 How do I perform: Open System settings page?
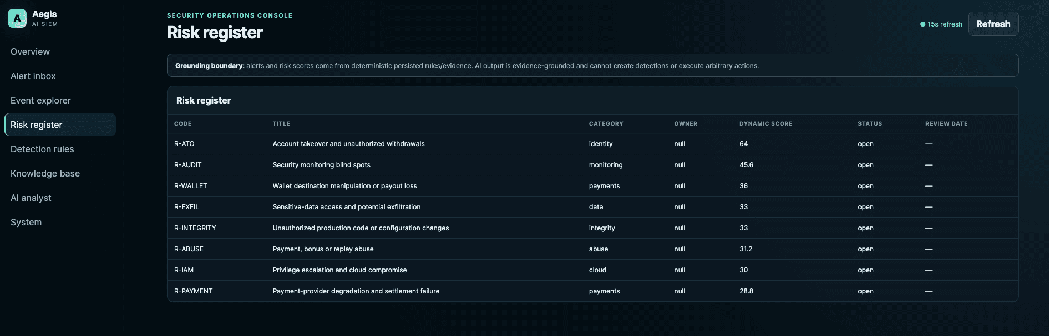tap(26, 222)
